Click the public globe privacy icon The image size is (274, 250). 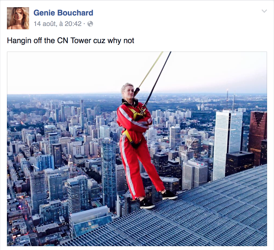click(x=90, y=24)
